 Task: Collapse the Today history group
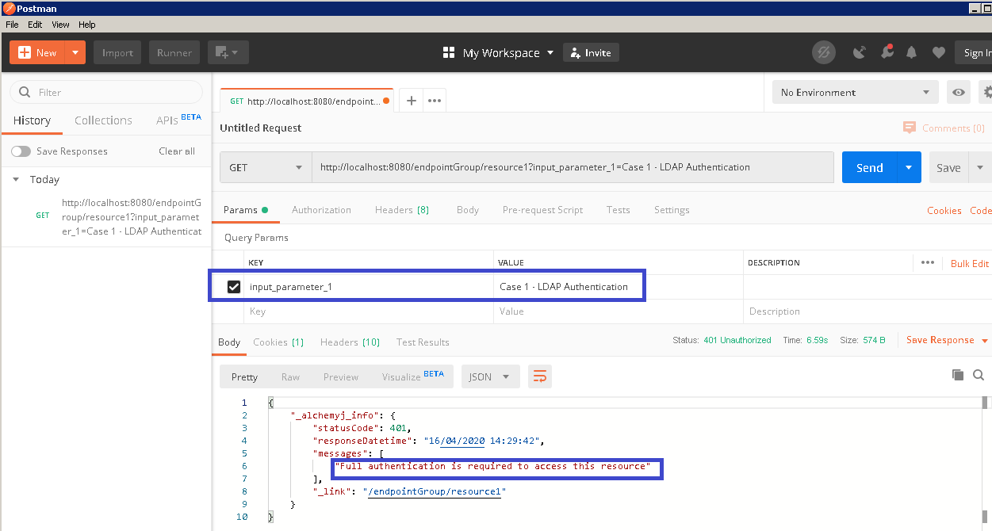coord(16,180)
